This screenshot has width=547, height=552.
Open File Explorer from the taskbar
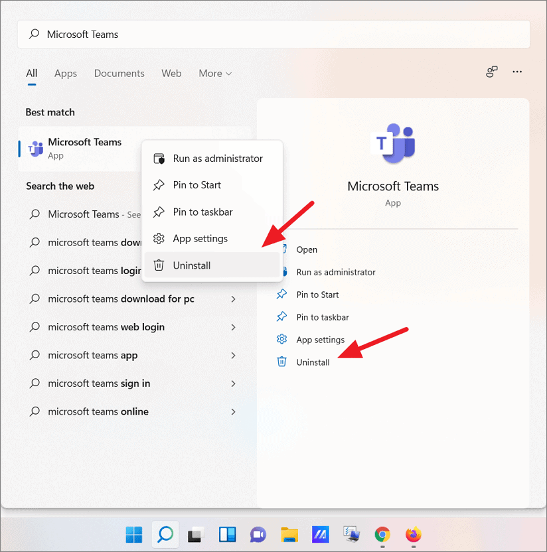coord(289,535)
